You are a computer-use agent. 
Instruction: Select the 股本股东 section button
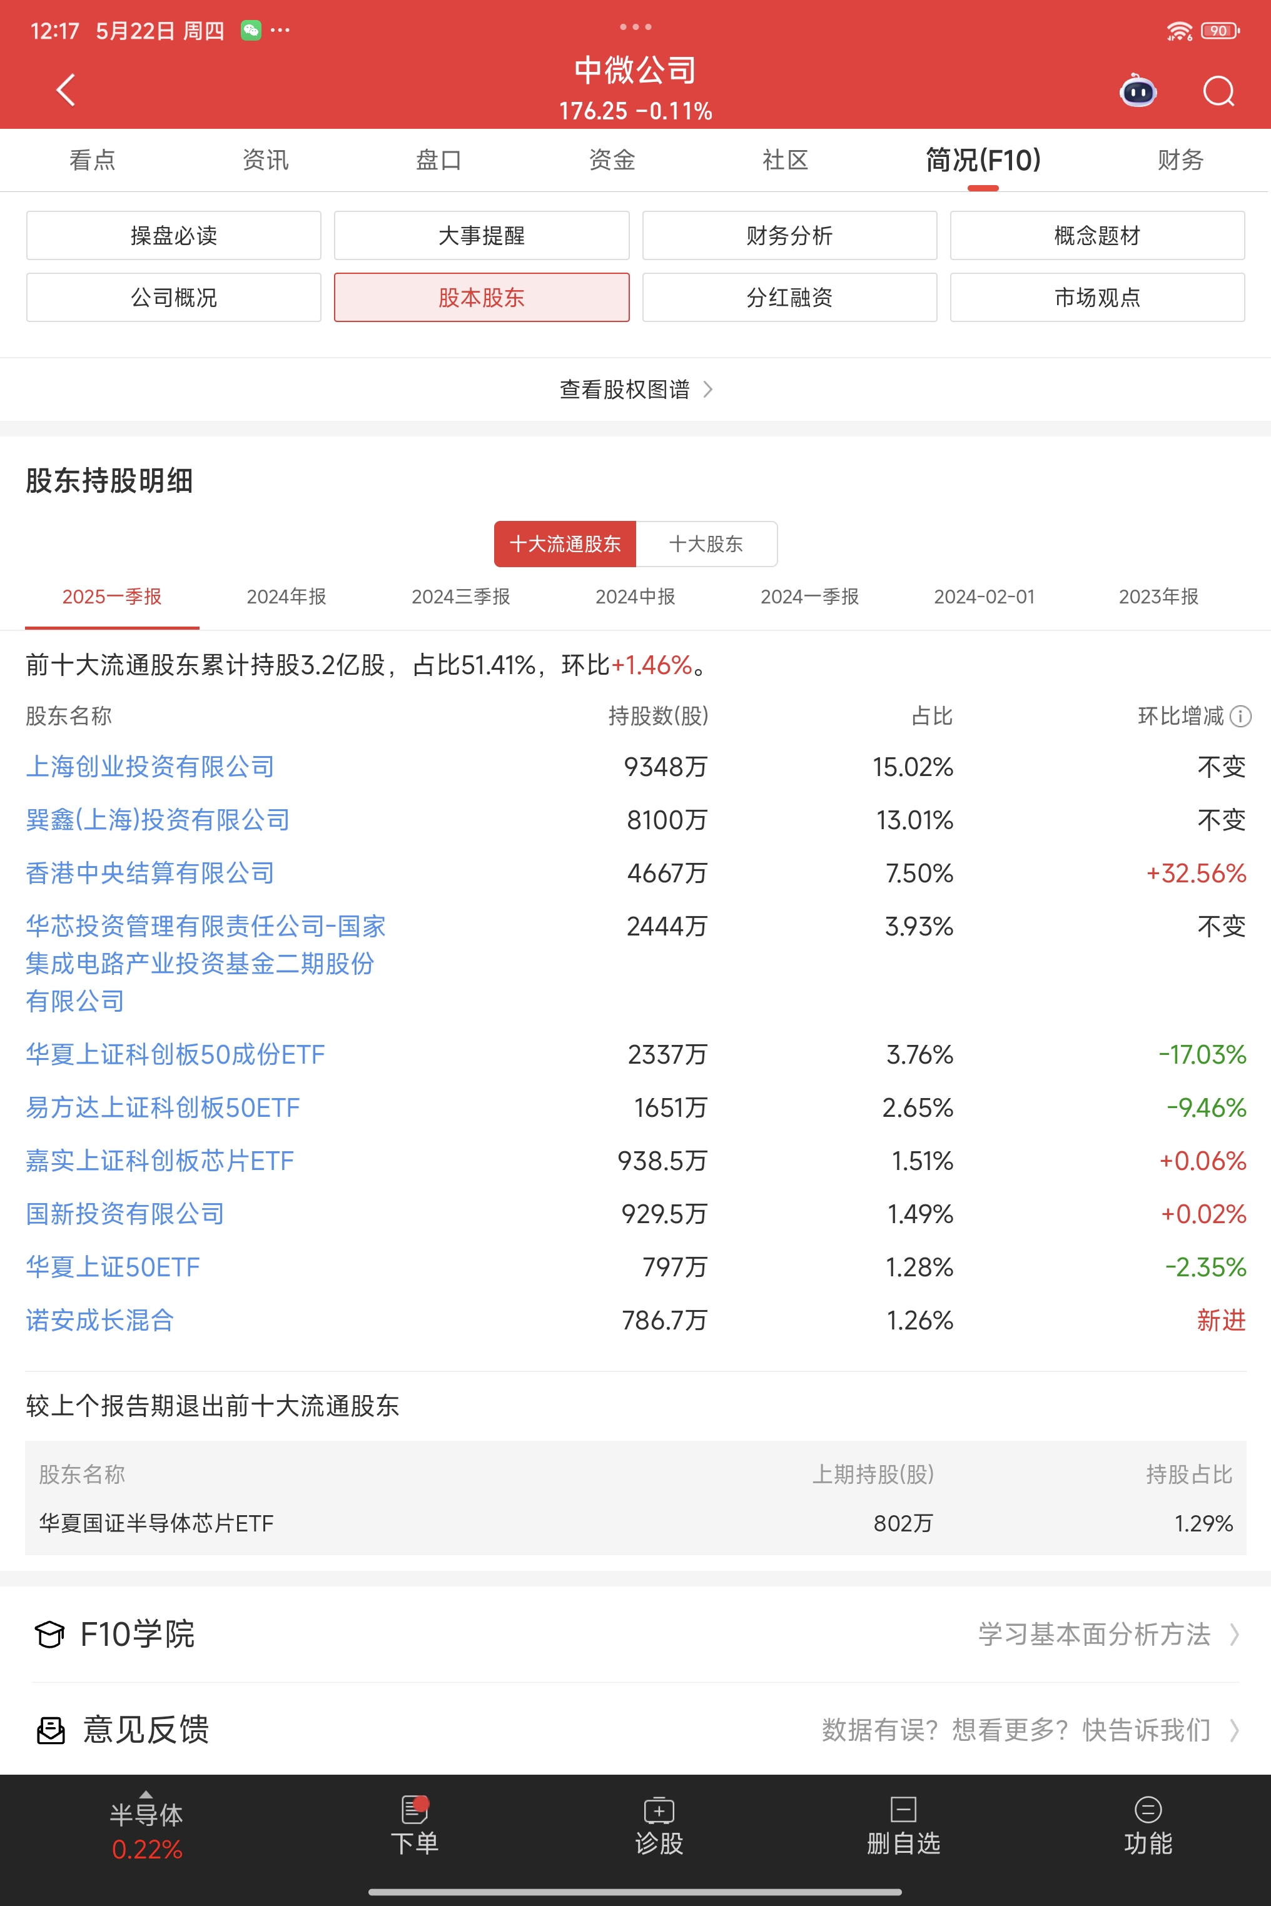(482, 298)
